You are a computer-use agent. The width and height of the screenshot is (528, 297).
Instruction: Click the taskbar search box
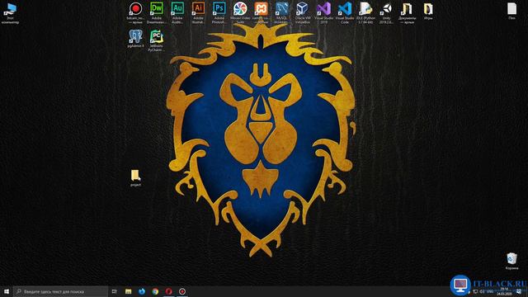pos(60,291)
